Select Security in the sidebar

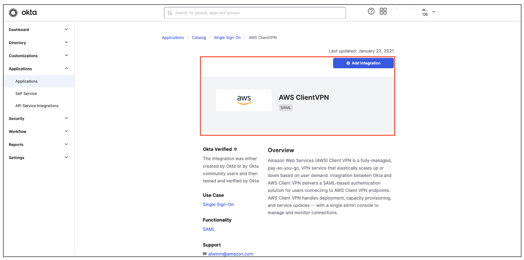(16, 118)
